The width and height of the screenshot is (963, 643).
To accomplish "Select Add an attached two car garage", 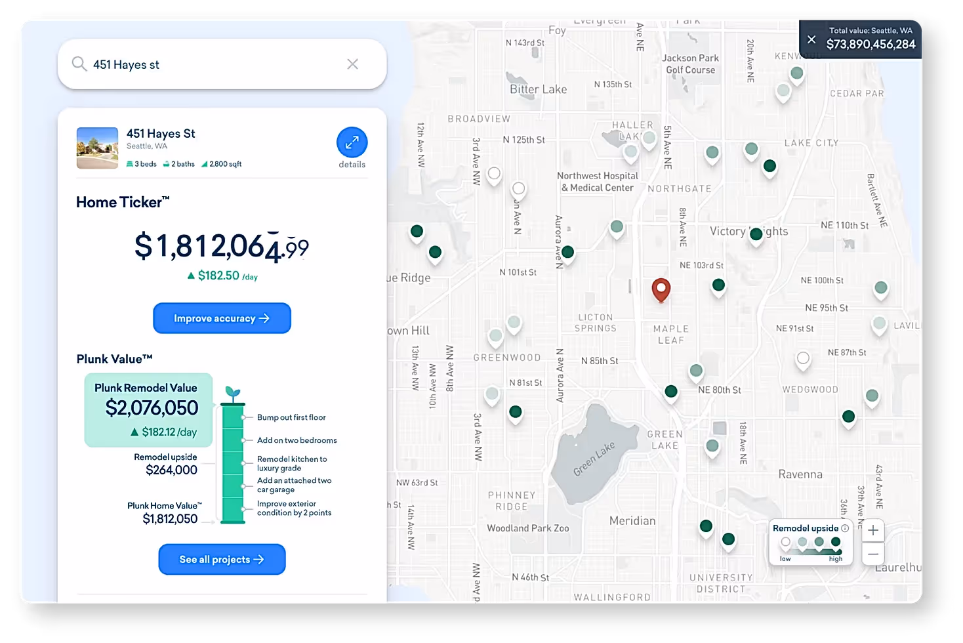I will coord(295,485).
